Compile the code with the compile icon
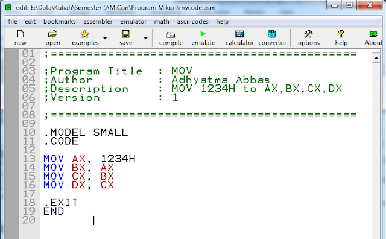386x239 pixels. [171, 34]
